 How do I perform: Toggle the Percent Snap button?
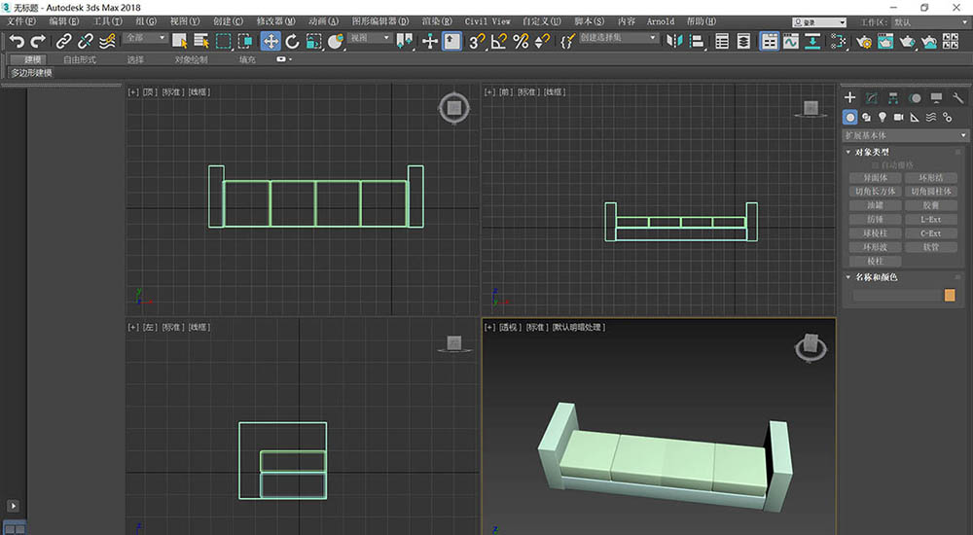pos(521,41)
